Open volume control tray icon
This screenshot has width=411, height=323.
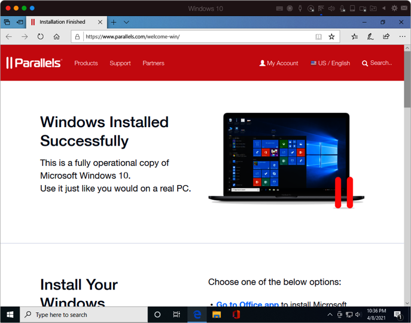[x=358, y=315]
